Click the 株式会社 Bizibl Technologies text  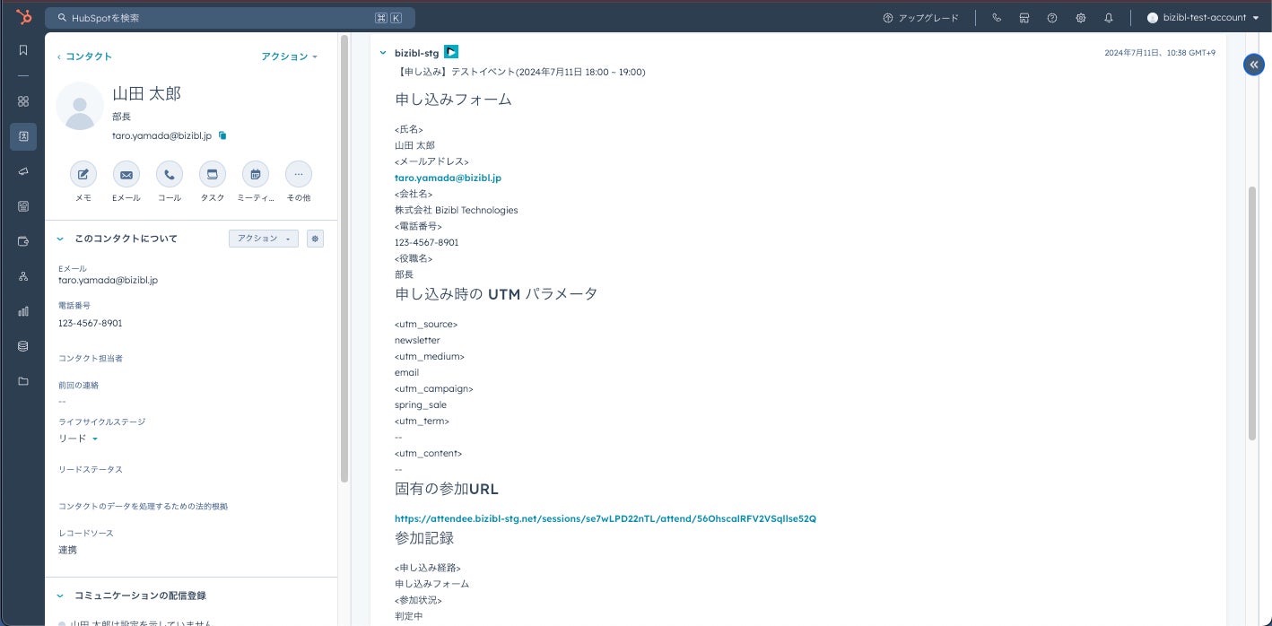click(456, 210)
